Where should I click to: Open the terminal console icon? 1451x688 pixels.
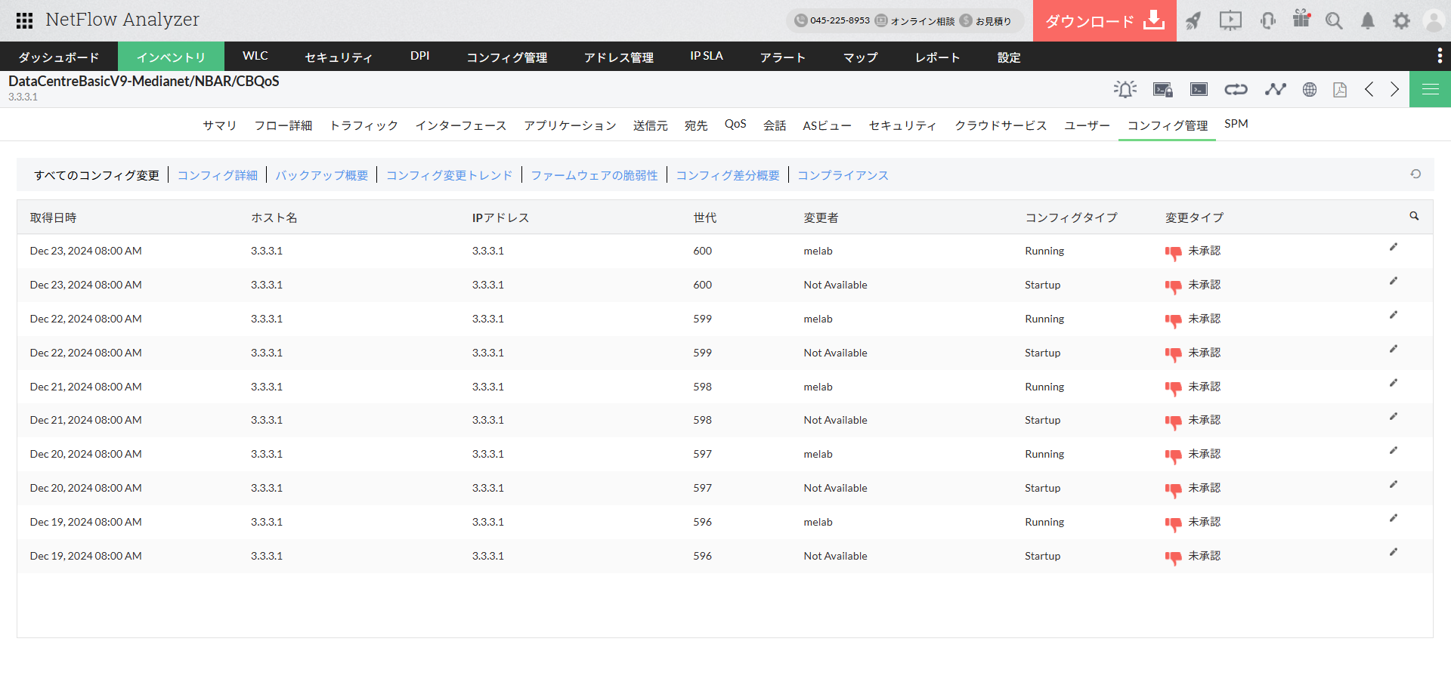tap(1199, 89)
